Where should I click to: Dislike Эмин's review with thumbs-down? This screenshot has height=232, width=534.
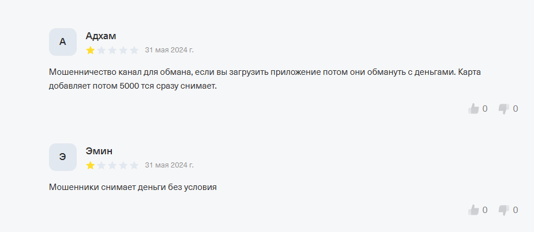[x=504, y=210]
